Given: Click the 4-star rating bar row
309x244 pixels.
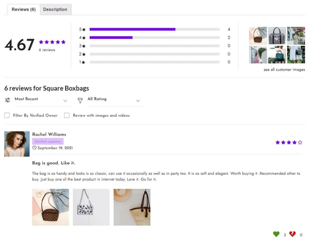Looking at the screenshot, I should pos(154,38).
